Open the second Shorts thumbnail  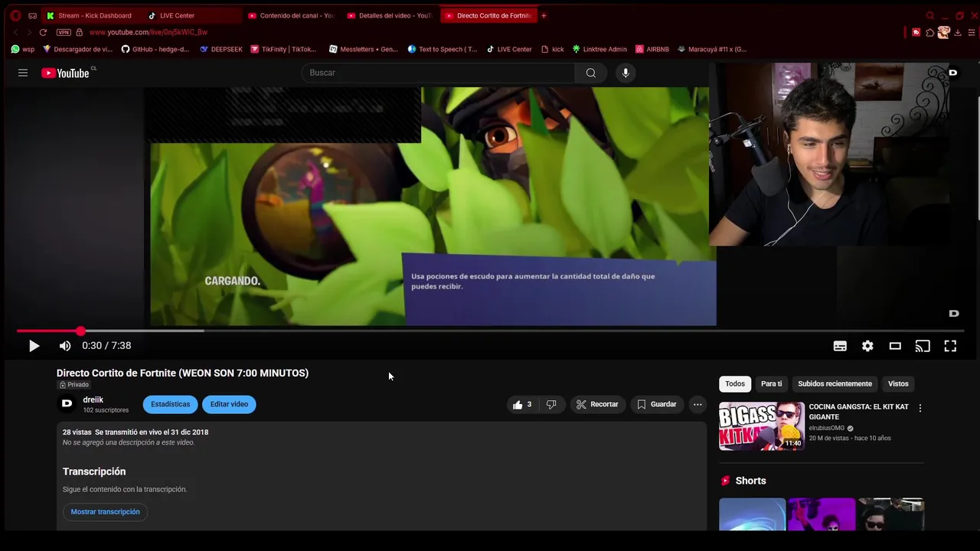(822, 514)
